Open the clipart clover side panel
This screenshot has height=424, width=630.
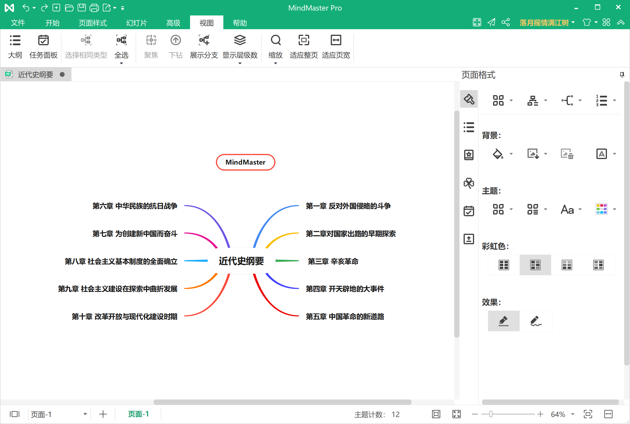[469, 183]
